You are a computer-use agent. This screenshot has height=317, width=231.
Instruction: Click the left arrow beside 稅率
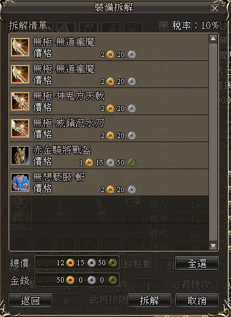(164, 25)
